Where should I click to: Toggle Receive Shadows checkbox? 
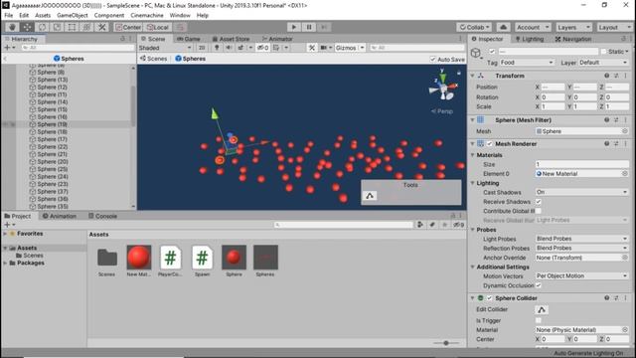pos(539,202)
